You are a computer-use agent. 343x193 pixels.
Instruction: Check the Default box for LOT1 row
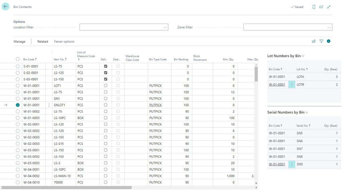[x=106, y=86]
